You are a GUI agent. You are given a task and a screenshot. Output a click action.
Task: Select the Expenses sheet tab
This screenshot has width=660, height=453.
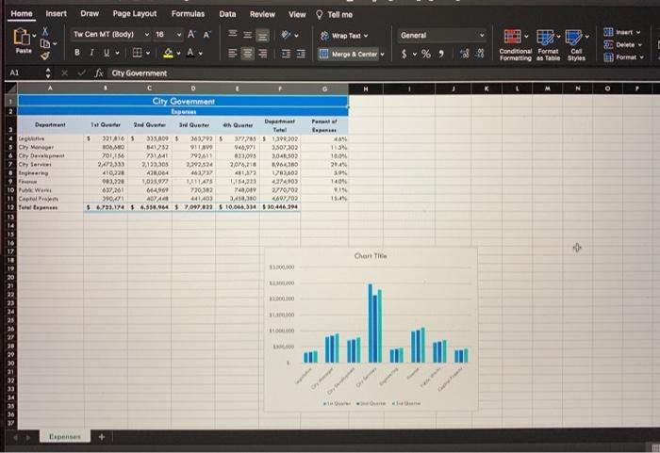point(65,437)
